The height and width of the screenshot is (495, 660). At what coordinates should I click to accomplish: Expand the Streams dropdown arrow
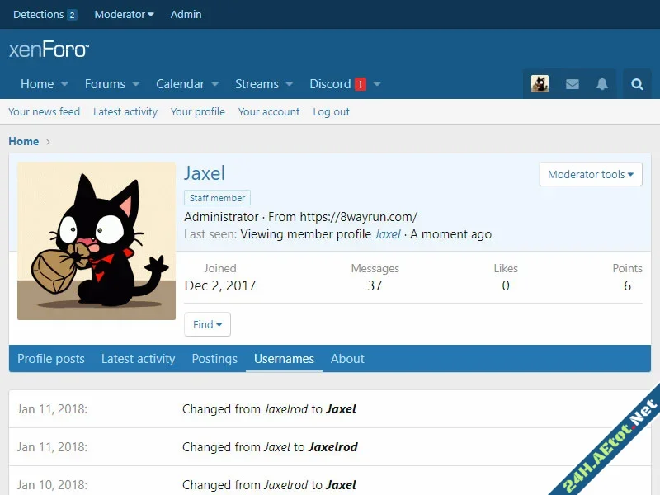pyautogui.click(x=290, y=84)
